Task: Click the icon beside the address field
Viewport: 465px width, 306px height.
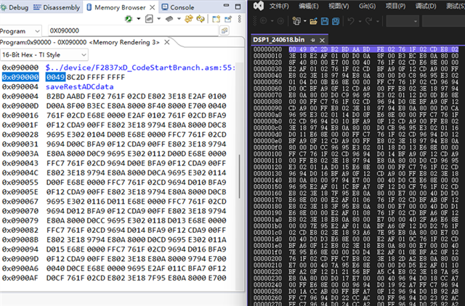Action: [225, 30]
